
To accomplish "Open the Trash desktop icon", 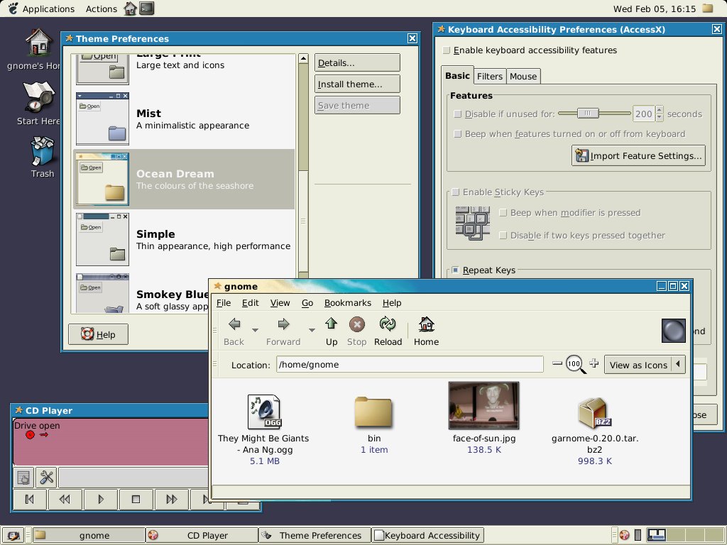I will [x=42, y=151].
